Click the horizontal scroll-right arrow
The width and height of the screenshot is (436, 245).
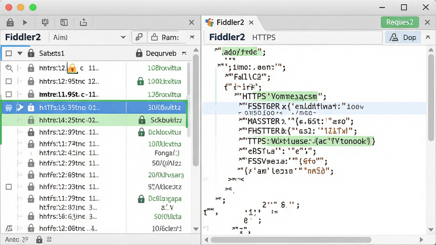(x=421, y=240)
